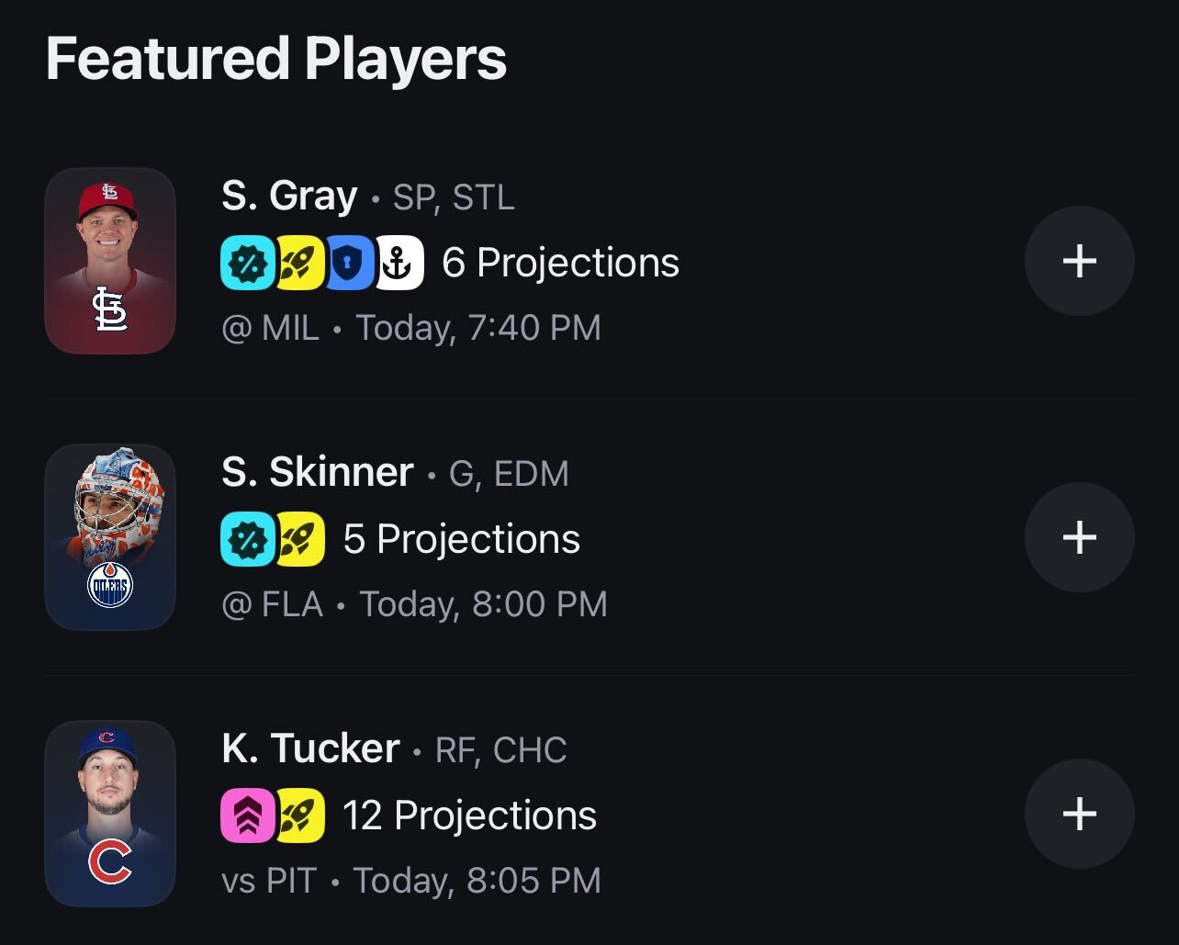Tap the white anchor badge under S. Gray
This screenshot has height=945, width=1179.
tap(399, 263)
